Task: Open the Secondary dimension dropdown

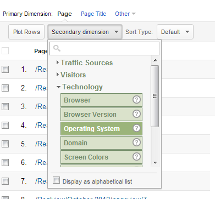Action: tap(85, 32)
